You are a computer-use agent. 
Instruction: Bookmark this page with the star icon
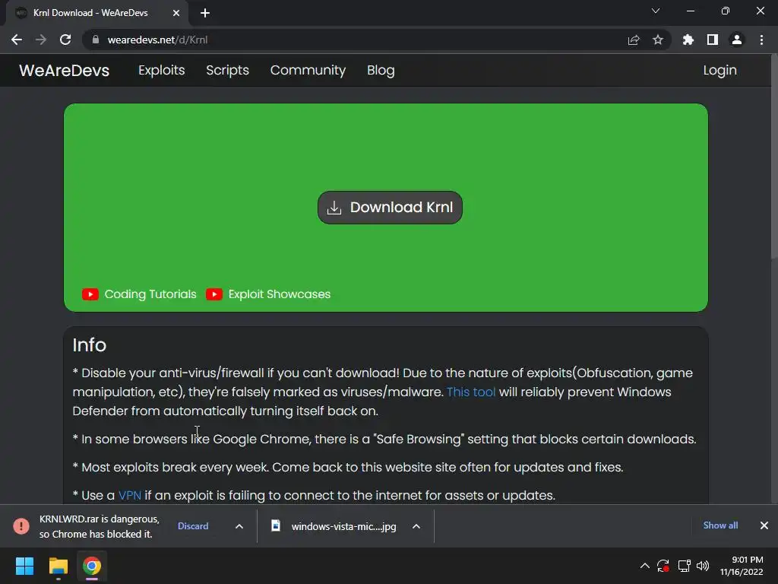[x=658, y=40]
